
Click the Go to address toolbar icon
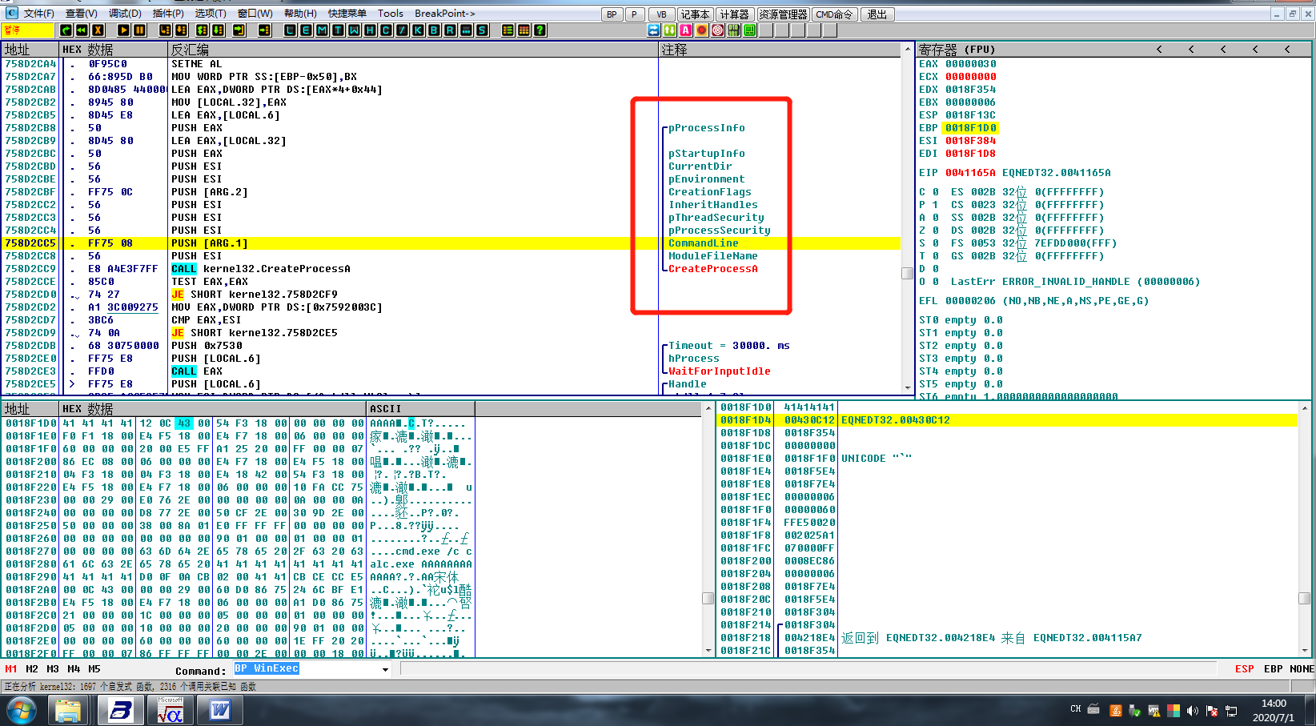click(x=265, y=30)
